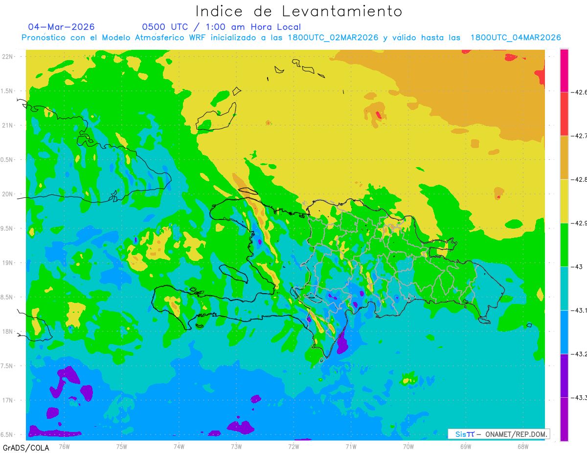
Task: Click the '72W' longitude label
Action: (x=293, y=446)
